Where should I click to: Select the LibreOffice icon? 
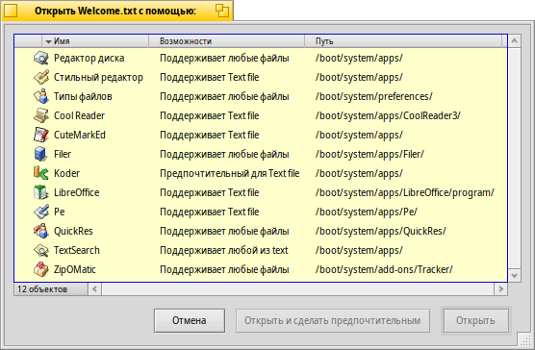(41, 192)
